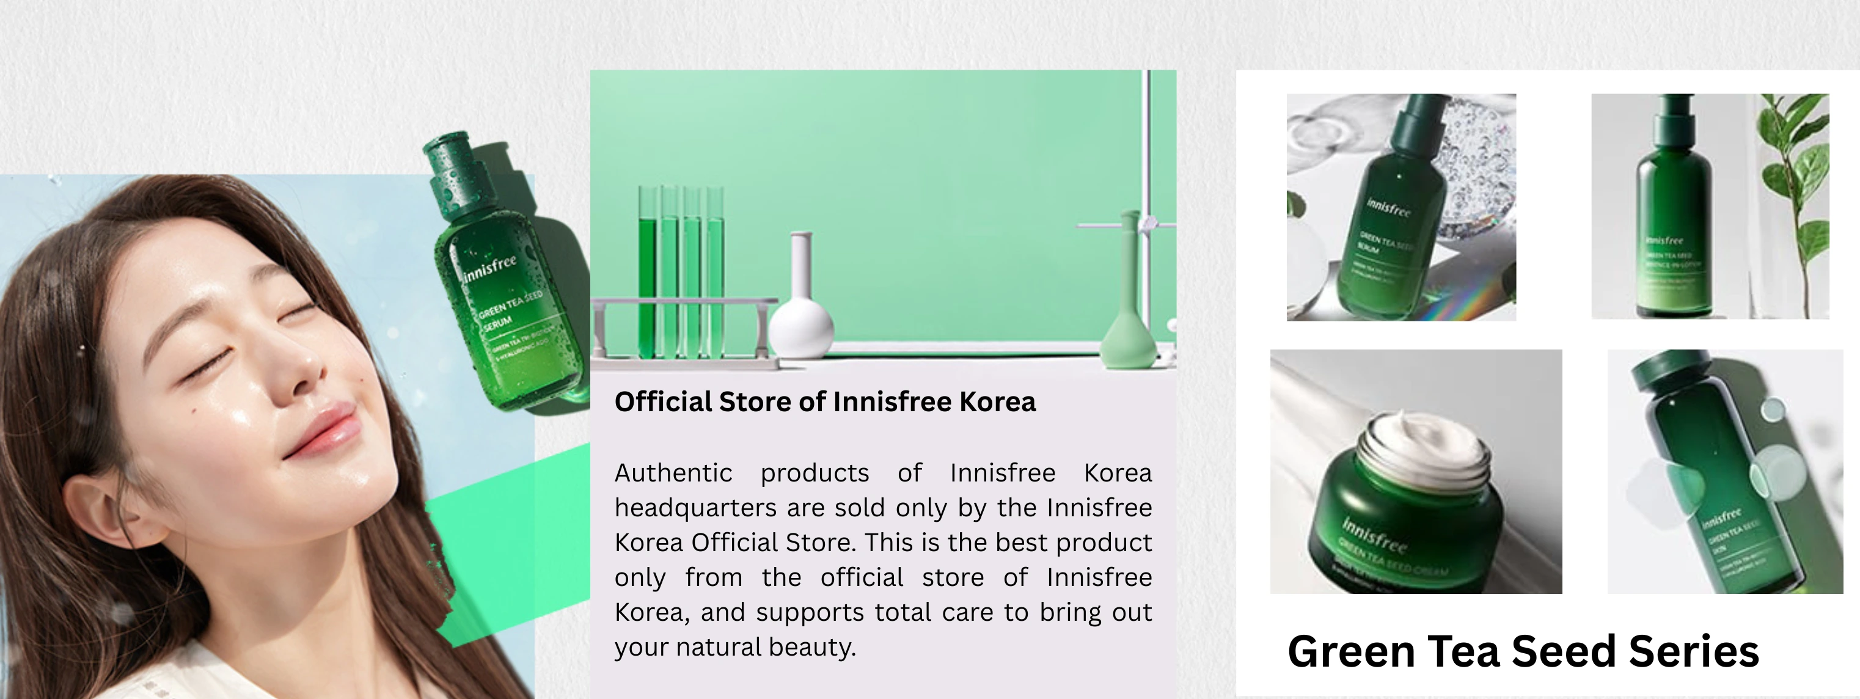Screen dimensions: 1860x699
Task: Open the tilted Green Tea Seed Skin bottle image
Action: (1725, 472)
